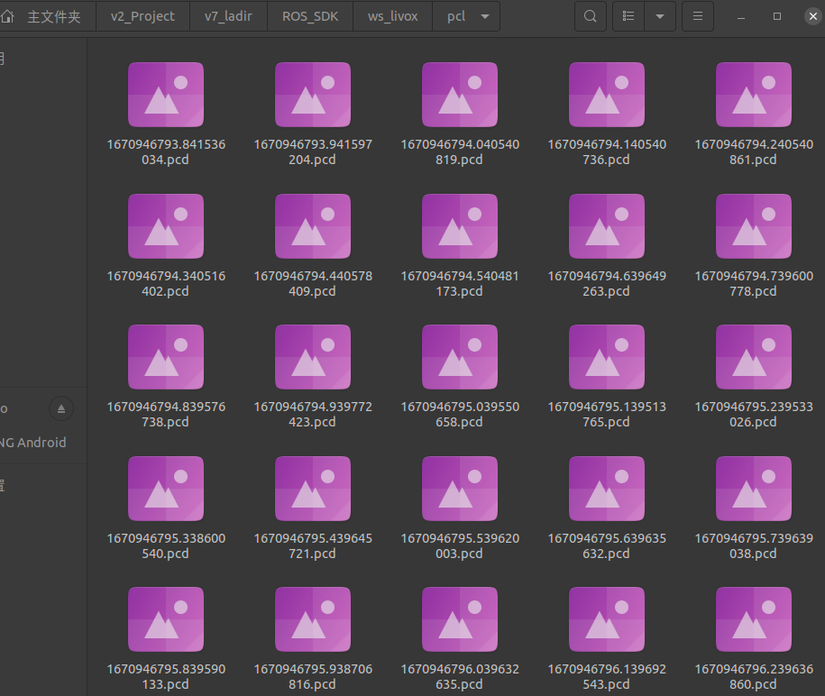Screen dimensions: 825x696
Task: Select file icon 1670946793.841536034.pcd
Action: point(166,95)
